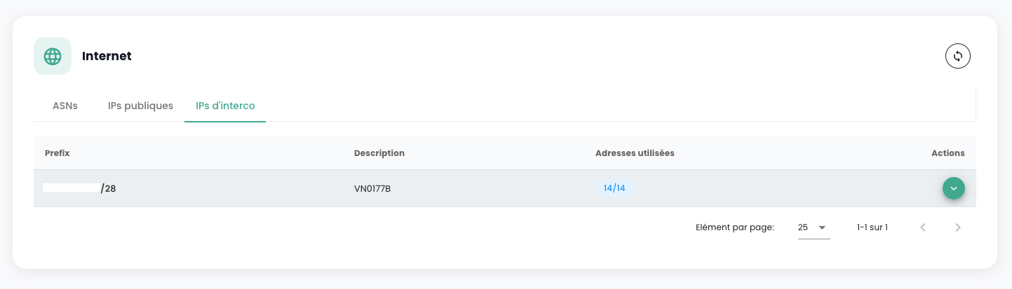
Task: Click the Prefix column header
Action: 57,153
